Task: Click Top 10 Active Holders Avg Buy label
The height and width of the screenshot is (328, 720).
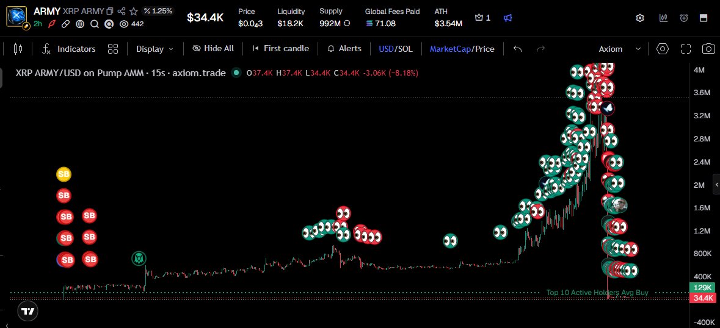Action: [x=597, y=292]
